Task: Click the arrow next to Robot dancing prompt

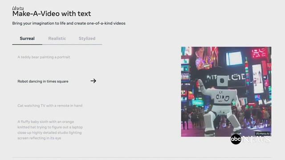Action: (x=93, y=81)
